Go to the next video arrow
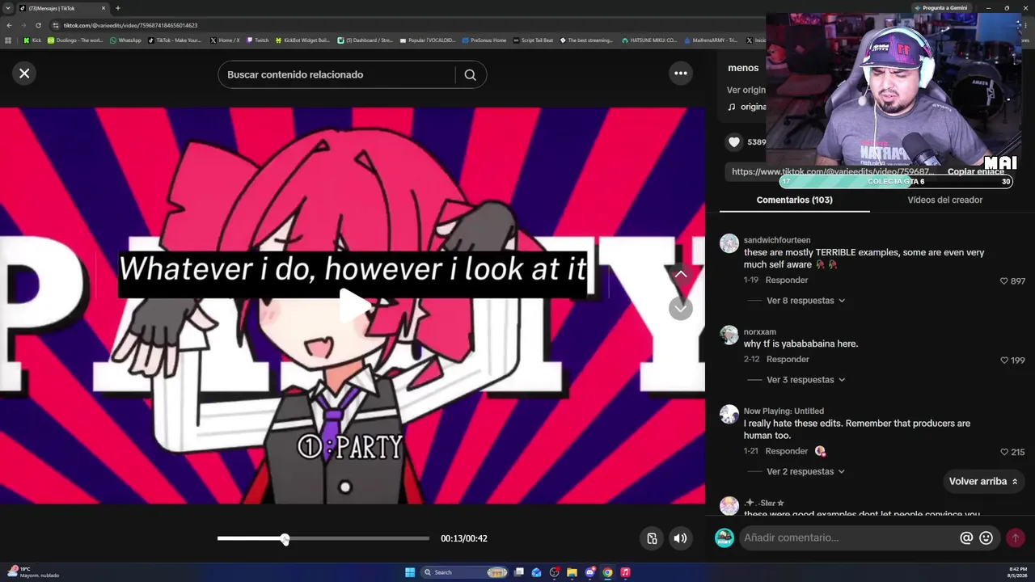Image resolution: width=1035 pixels, height=582 pixels. [681, 308]
